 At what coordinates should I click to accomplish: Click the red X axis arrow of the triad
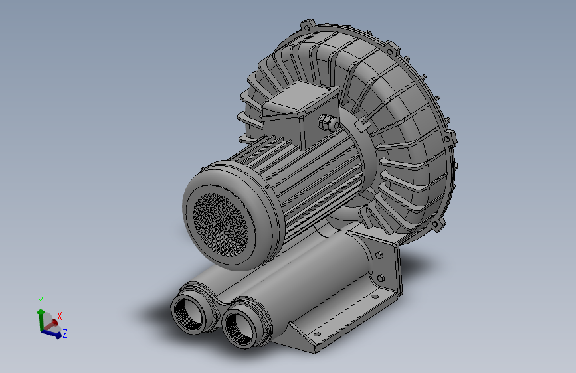[51, 325]
